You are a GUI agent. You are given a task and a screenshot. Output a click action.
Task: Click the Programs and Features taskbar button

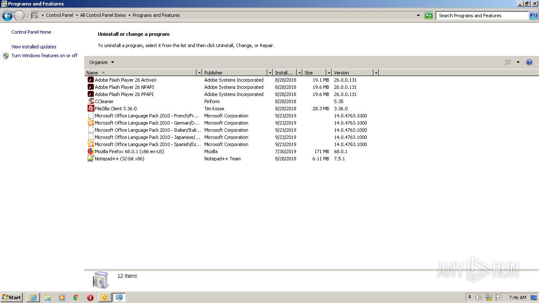[x=120, y=298]
